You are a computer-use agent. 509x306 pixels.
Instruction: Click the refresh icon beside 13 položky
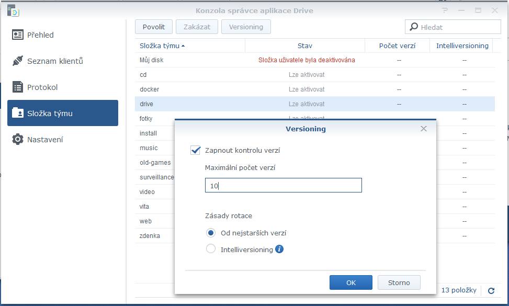[491, 291]
